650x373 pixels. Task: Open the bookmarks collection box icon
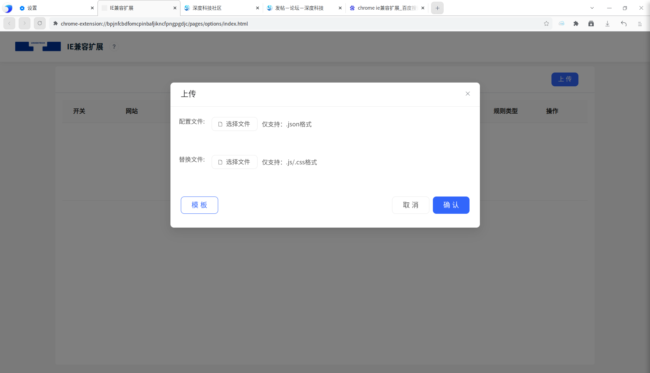coord(591,23)
